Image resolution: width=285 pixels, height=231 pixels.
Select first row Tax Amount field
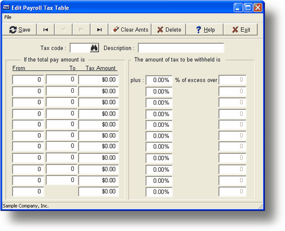click(x=98, y=80)
